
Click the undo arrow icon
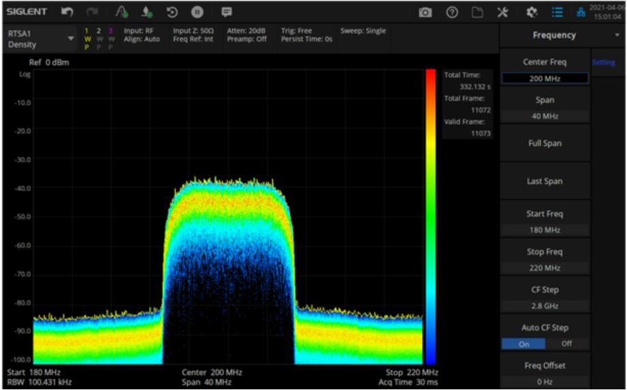tap(68, 13)
